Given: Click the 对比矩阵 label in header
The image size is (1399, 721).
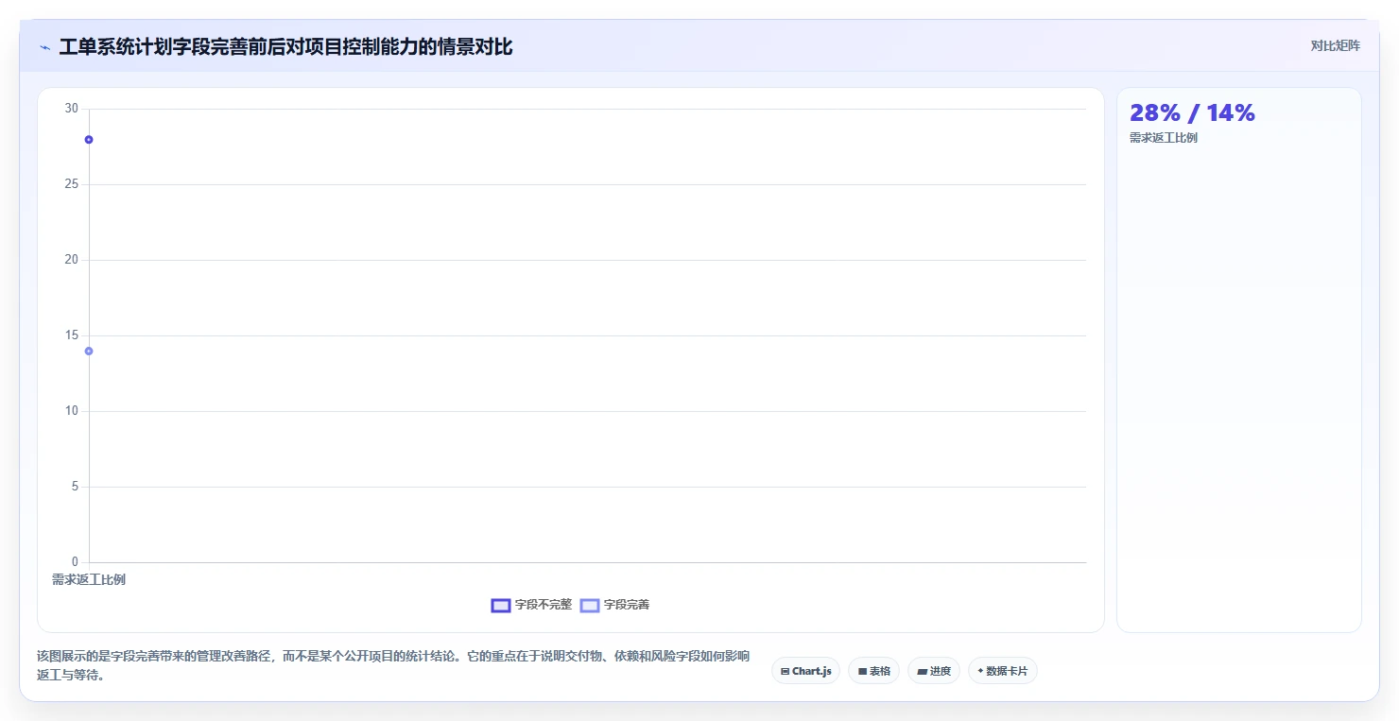Looking at the screenshot, I should point(1335,45).
